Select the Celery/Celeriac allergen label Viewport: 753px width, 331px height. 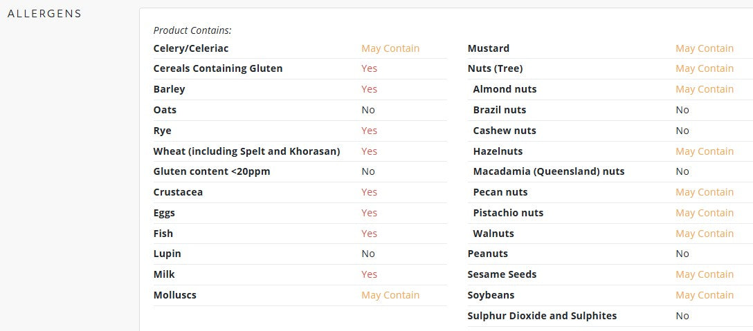(x=190, y=48)
